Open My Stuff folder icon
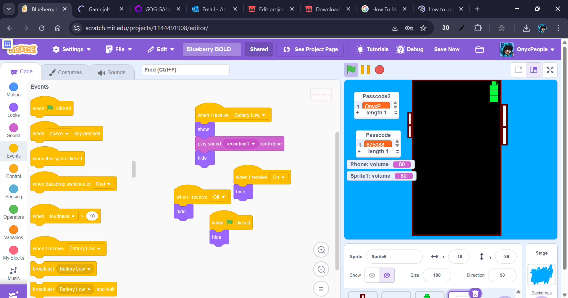 click(x=479, y=49)
